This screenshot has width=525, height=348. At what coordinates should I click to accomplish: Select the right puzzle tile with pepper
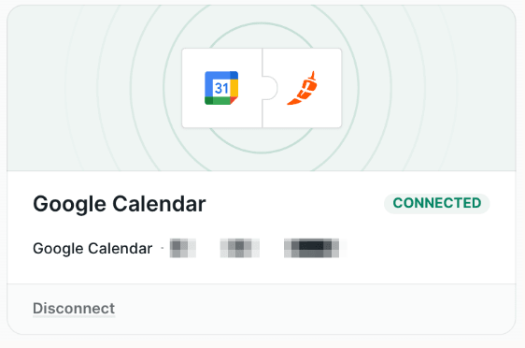click(x=302, y=88)
